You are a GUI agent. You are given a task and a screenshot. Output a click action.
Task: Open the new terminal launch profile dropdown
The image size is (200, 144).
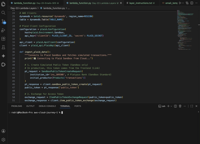coord(171,106)
